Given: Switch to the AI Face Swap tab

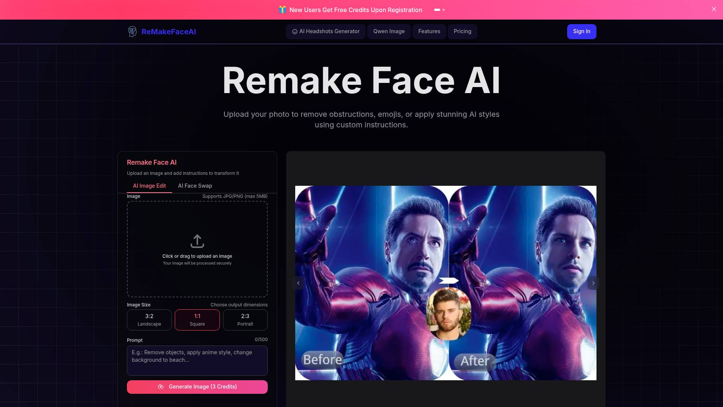Looking at the screenshot, I should point(195,186).
